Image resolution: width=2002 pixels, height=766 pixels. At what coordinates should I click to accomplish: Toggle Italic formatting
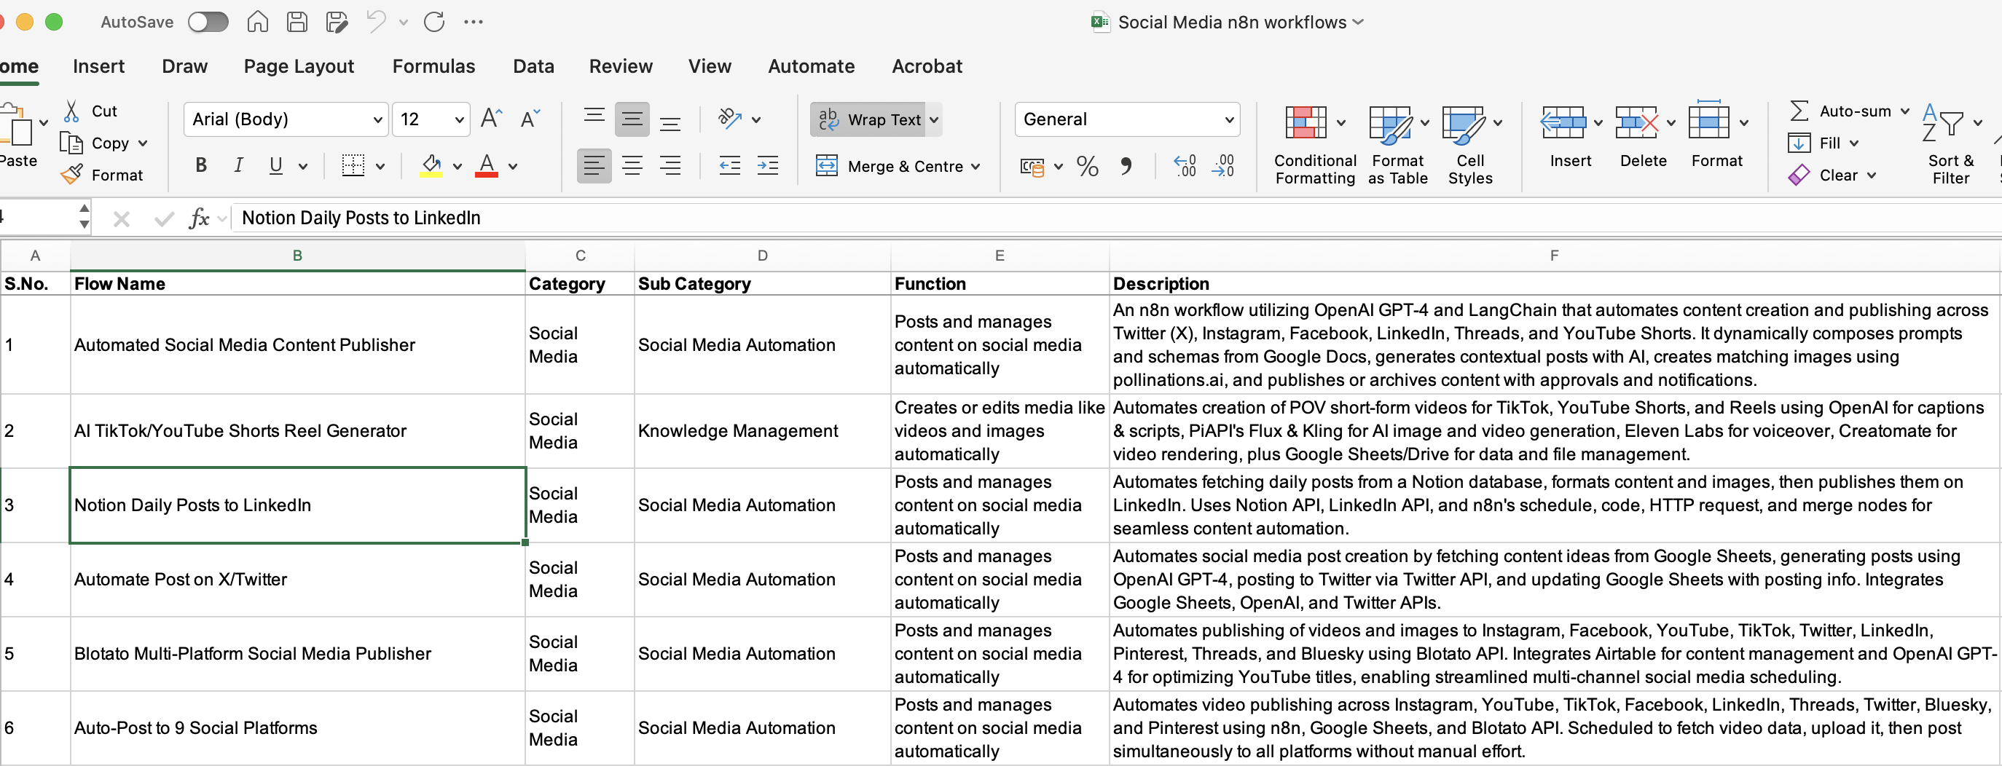coord(238,165)
